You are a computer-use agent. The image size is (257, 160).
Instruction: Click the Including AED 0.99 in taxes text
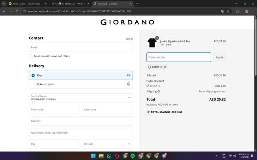[x=162, y=104]
